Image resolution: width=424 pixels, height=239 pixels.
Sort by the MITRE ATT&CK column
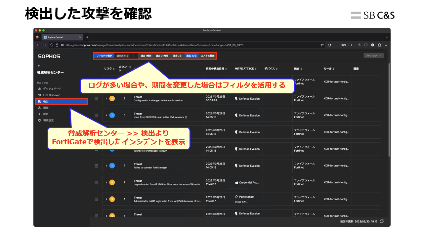[246, 69]
